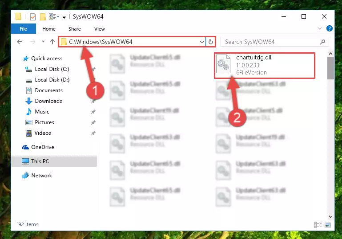This screenshot has height=239, width=342.
Task: Select OneDrive in navigation pane
Action: tap(43, 147)
